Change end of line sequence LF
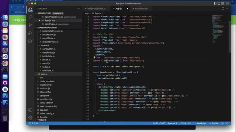Viewport: 236px width, 132px height. (x=190, y=123)
